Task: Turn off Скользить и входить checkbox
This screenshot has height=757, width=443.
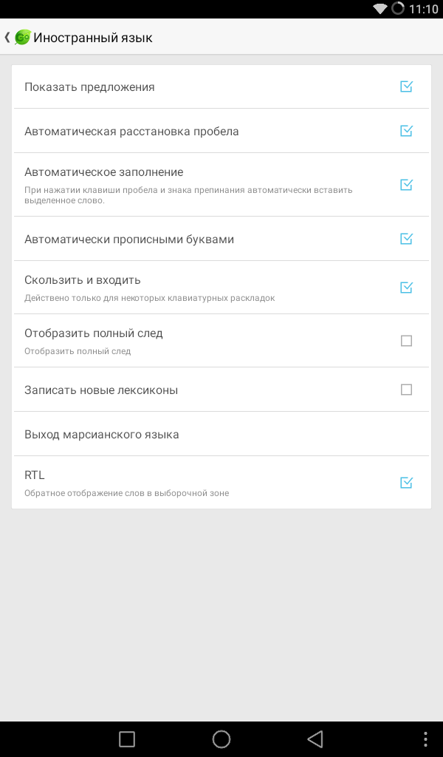Action: point(406,288)
